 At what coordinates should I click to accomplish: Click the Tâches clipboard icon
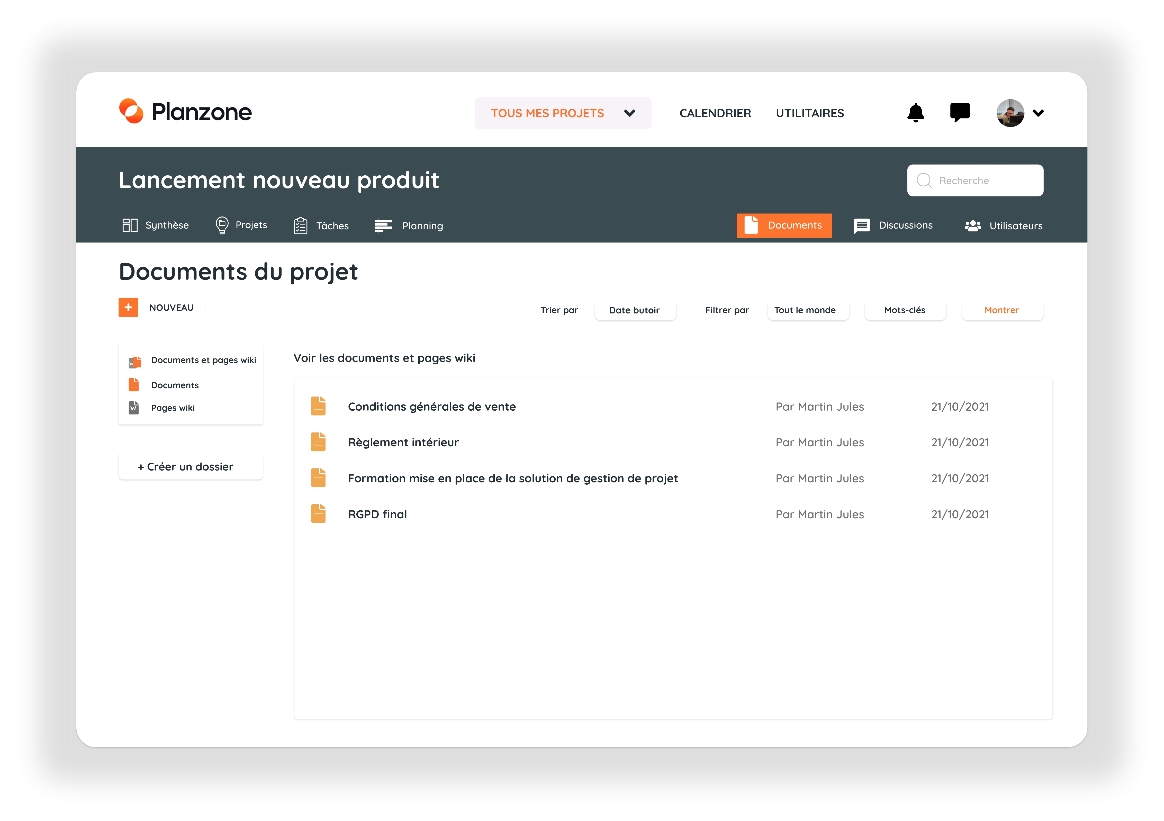[300, 226]
